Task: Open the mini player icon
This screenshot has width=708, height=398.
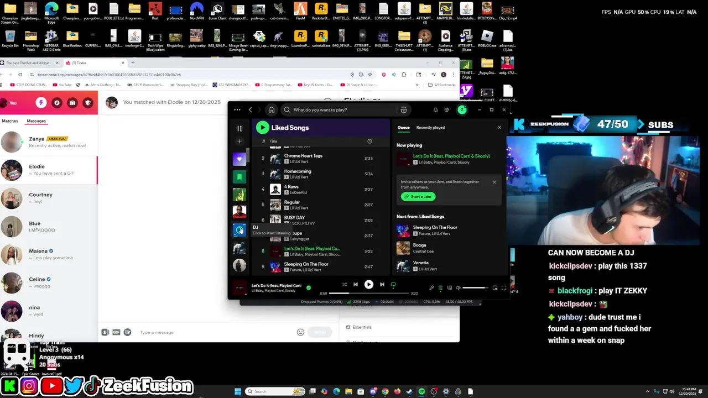Action: pyautogui.click(x=494, y=287)
